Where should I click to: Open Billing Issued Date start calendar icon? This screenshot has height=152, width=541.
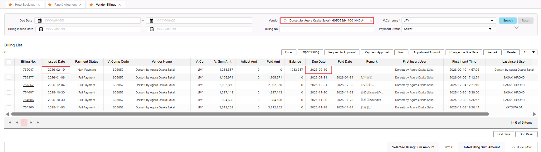pyautogui.click(x=41, y=29)
